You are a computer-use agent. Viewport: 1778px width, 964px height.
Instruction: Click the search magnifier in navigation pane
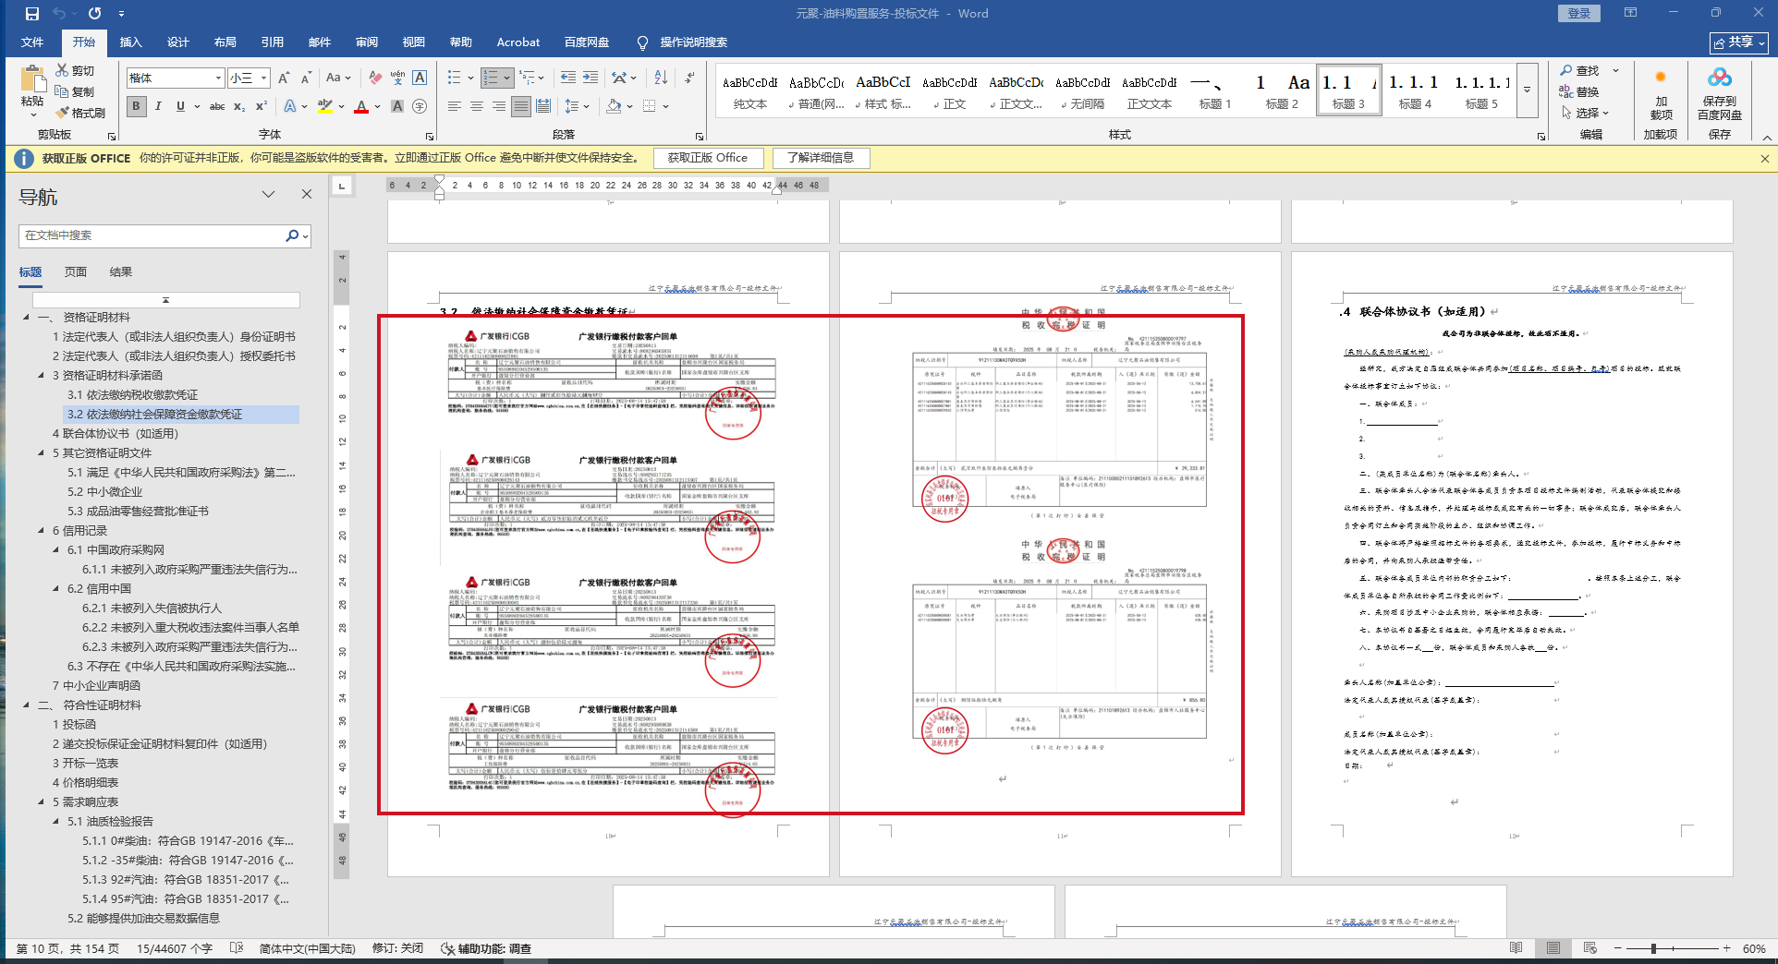[292, 235]
